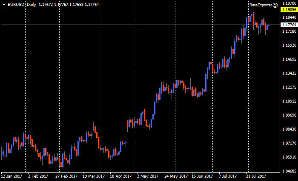The height and width of the screenshot is (181, 298).
Task: Click the 1.13435 price scale value
Action: click(x=289, y=73)
